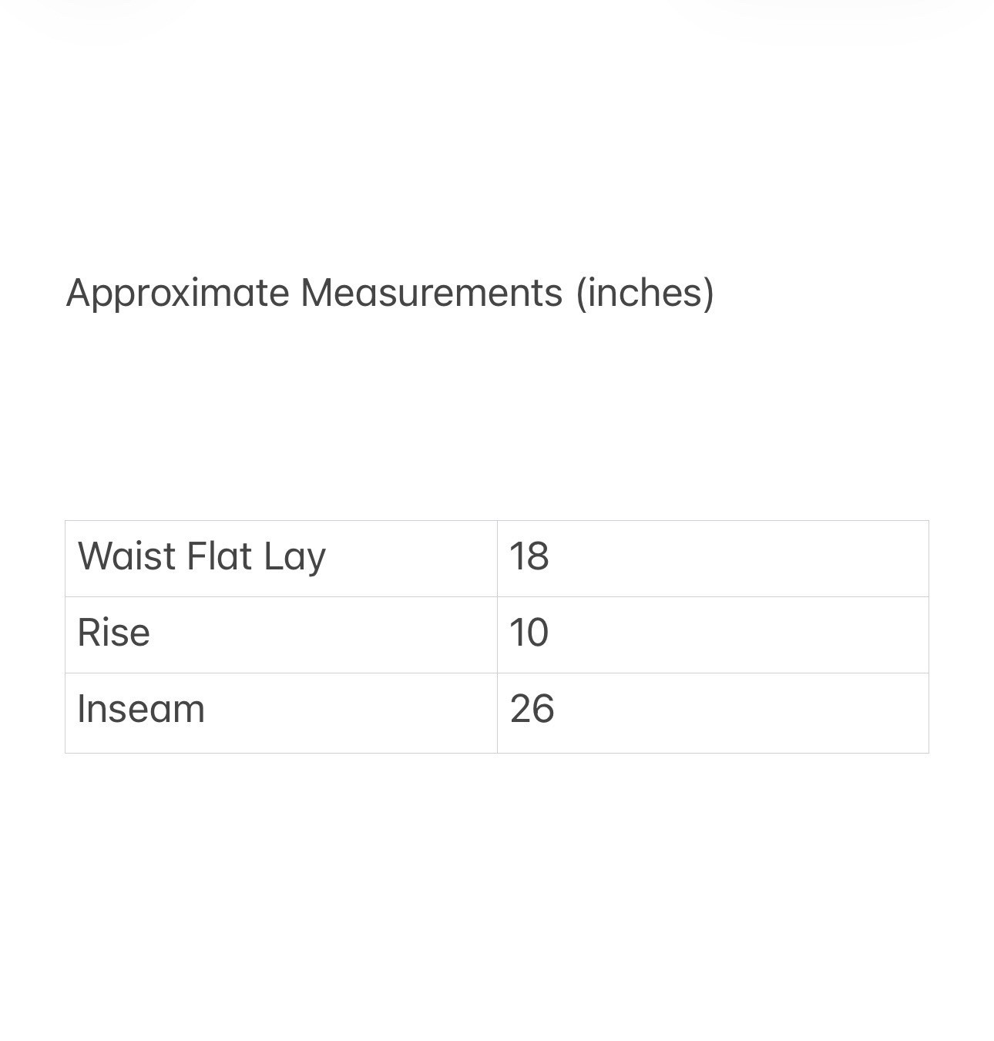Click the divider between table columns in Rise row
994x1041 pixels.
497,635
